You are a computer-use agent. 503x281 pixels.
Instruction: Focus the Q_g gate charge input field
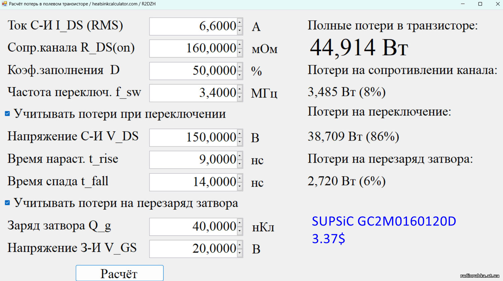click(x=193, y=227)
